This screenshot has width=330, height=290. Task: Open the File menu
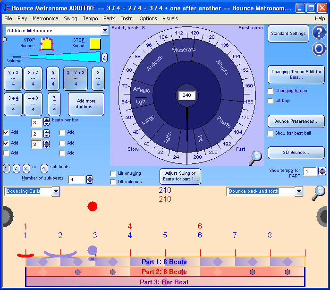tap(8, 18)
